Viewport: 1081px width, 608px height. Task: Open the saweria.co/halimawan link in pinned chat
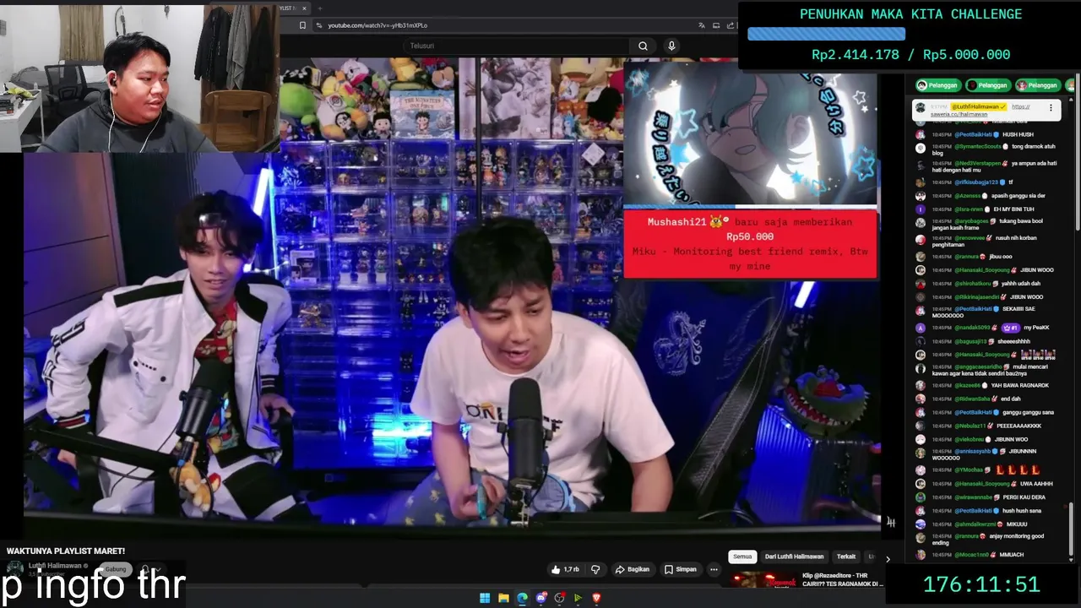click(959, 114)
